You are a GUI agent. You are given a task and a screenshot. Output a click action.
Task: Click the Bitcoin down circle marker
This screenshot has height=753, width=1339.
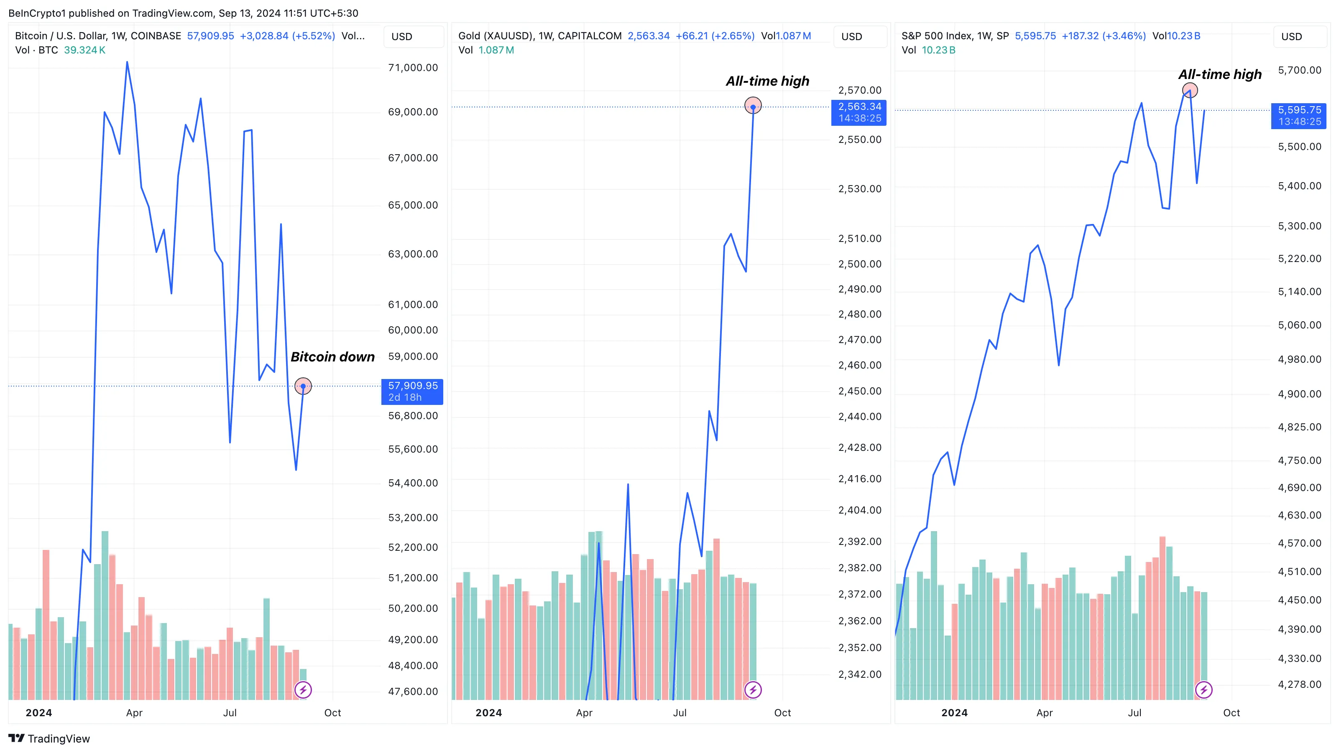303,386
